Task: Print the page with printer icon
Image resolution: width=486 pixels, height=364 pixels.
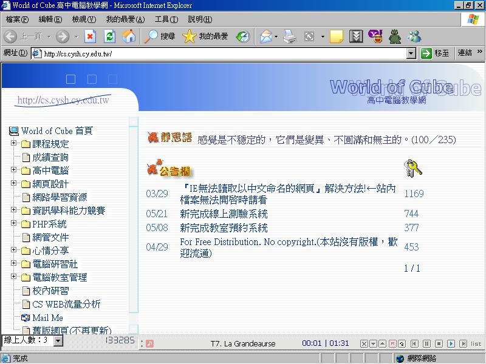Action: pyautogui.click(x=290, y=37)
